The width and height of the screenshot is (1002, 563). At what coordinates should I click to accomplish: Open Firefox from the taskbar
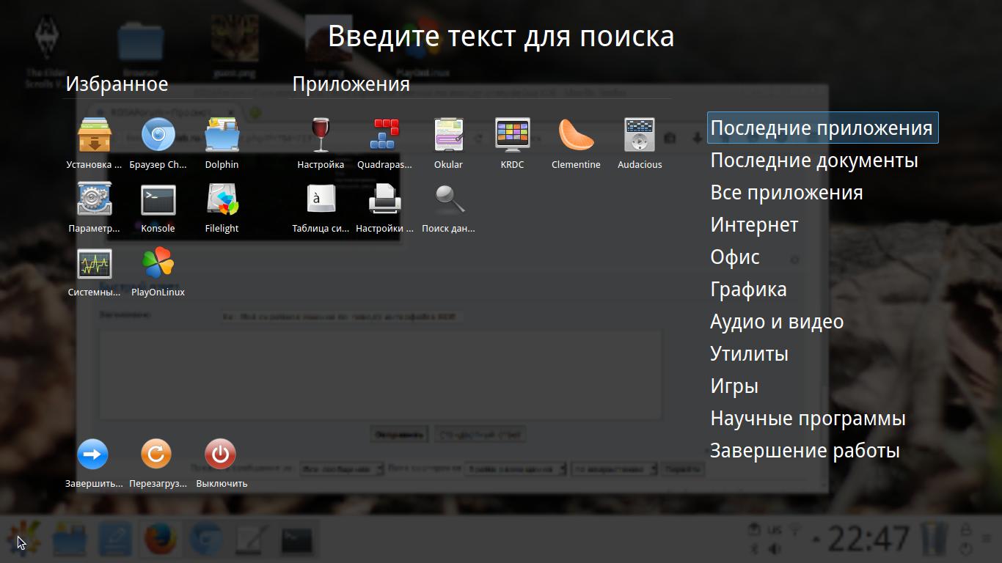tap(161, 540)
